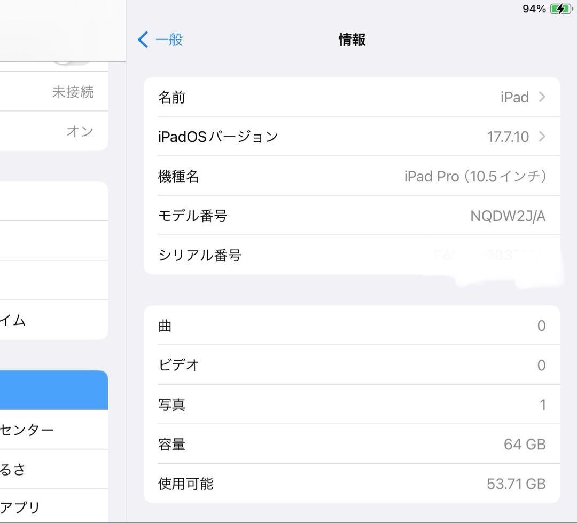Open the 名前 row chevron to rename iPad
The height and width of the screenshot is (523, 577).
tap(542, 97)
